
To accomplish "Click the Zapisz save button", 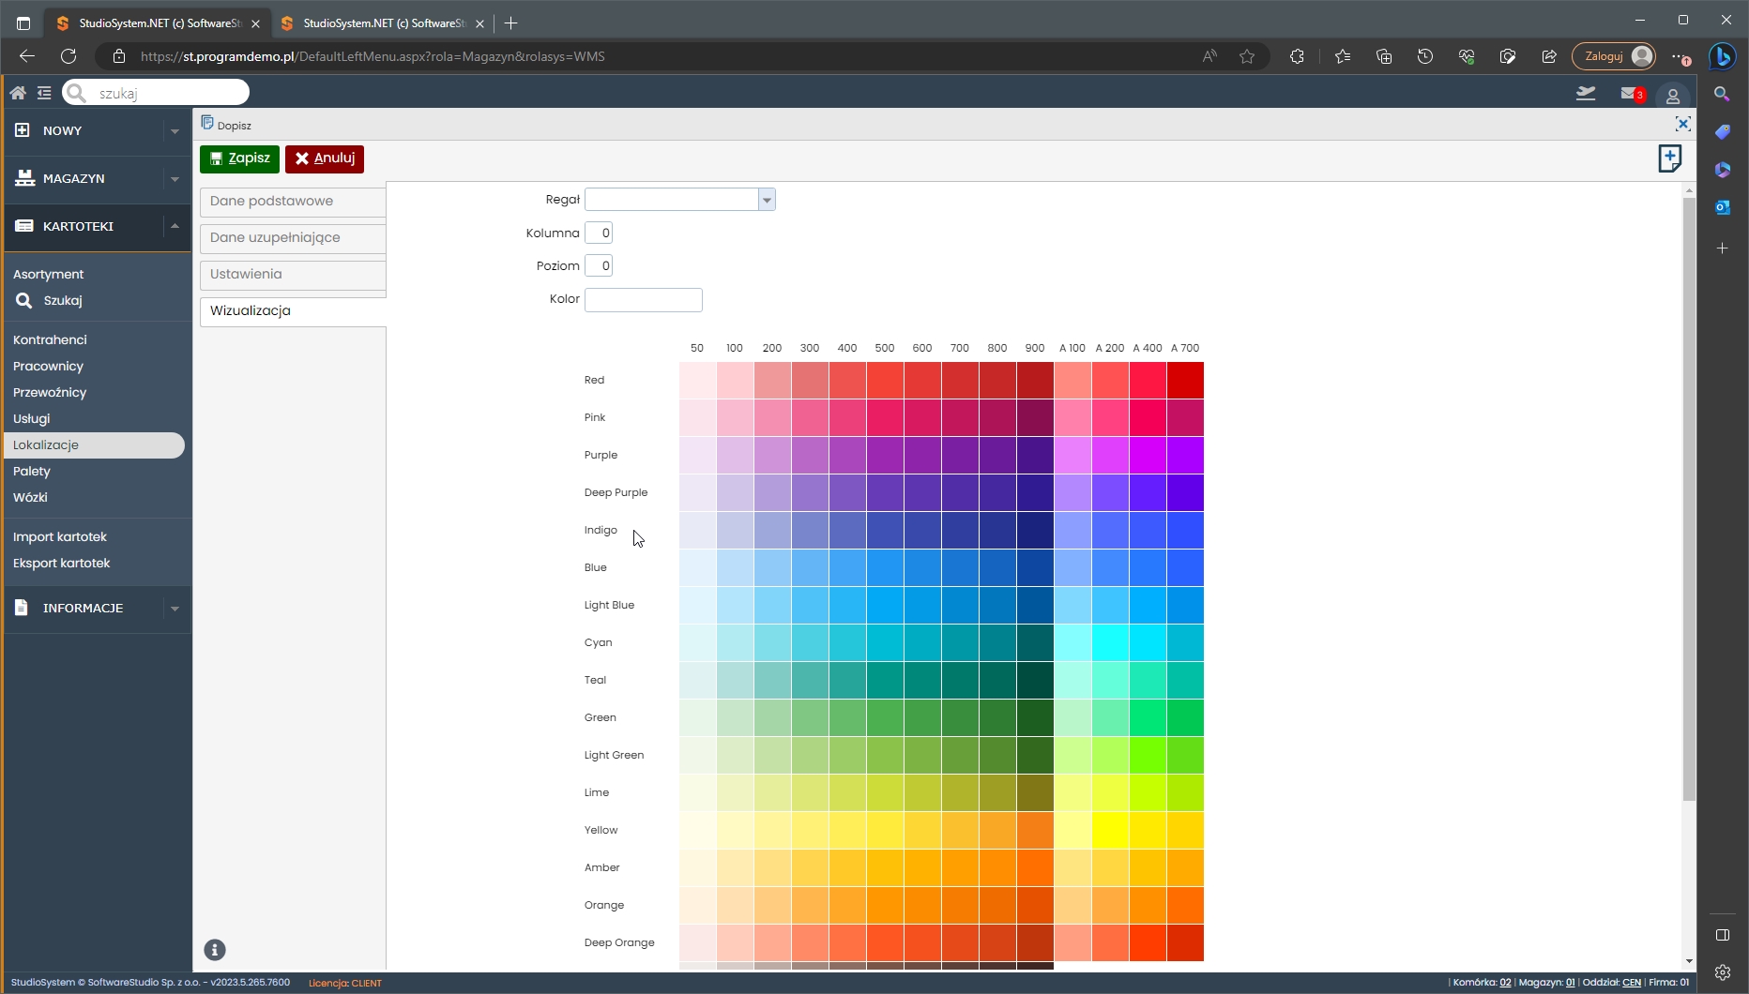I will [x=239, y=158].
